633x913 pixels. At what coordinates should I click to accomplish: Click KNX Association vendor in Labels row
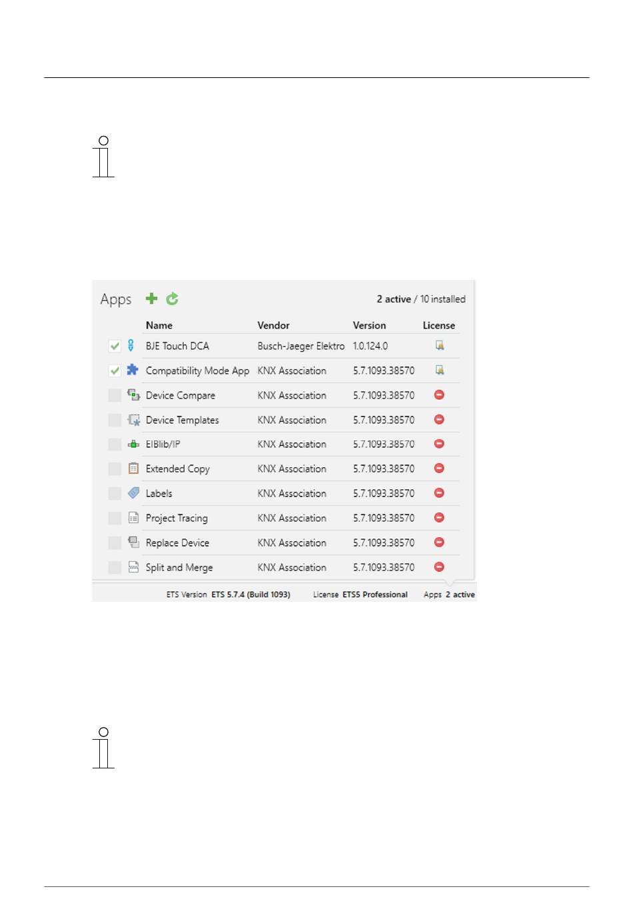(293, 493)
